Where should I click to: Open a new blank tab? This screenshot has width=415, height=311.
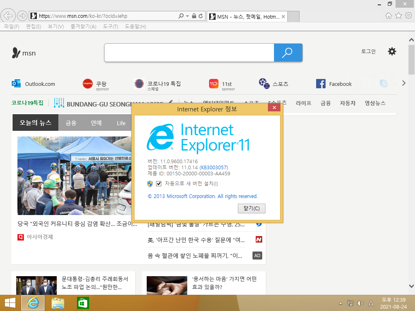coord(293,17)
